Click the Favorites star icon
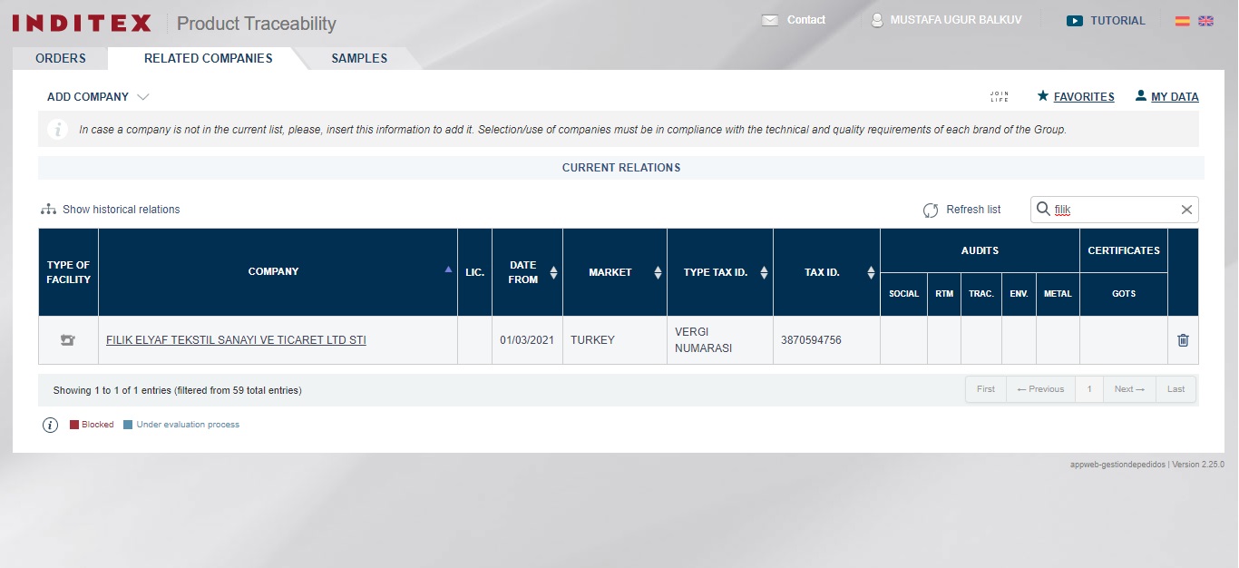Viewport: 1239px width, 568px height. click(1043, 95)
